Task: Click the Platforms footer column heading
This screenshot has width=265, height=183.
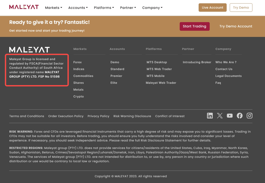Action: pos(154,49)
